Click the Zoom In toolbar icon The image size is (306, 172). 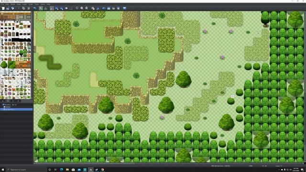click(x=77, y=8)
